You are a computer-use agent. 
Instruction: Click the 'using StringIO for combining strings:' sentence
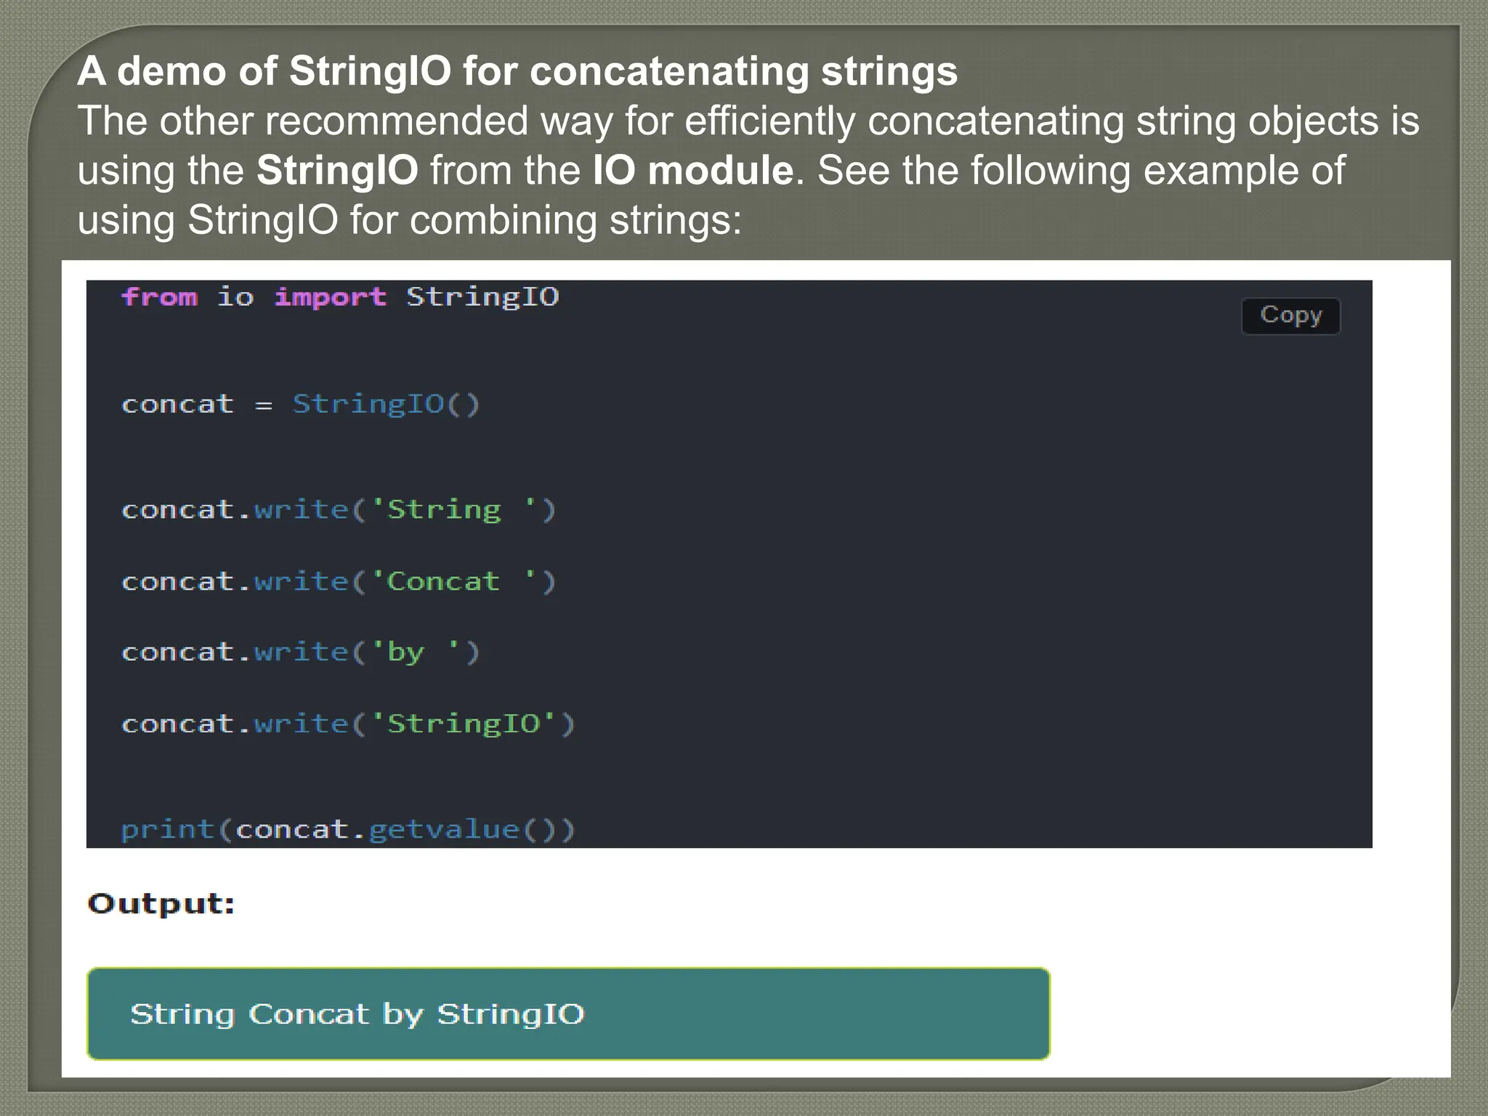click(x=410, y=220)
